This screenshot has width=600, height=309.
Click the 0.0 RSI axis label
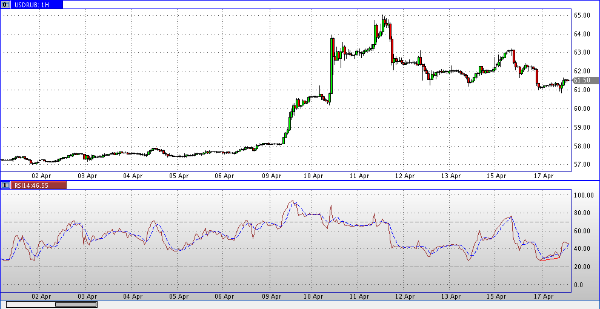[x=579, y=285]
